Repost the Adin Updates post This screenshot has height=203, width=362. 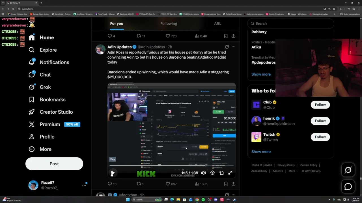click(140, 184)
